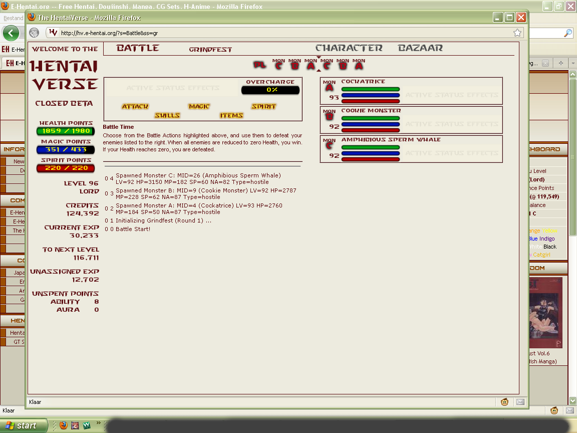Click the Health Points 1859 / 1980 bar

tap(66, 131)
